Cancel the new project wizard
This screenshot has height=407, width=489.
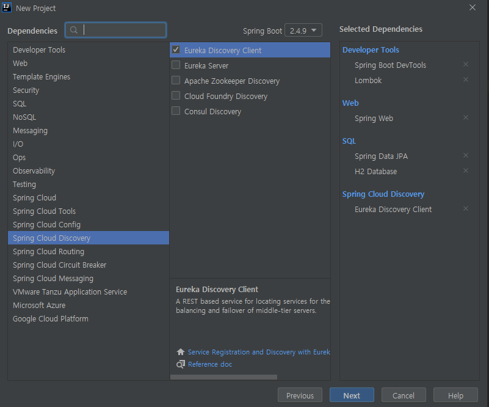404,395
